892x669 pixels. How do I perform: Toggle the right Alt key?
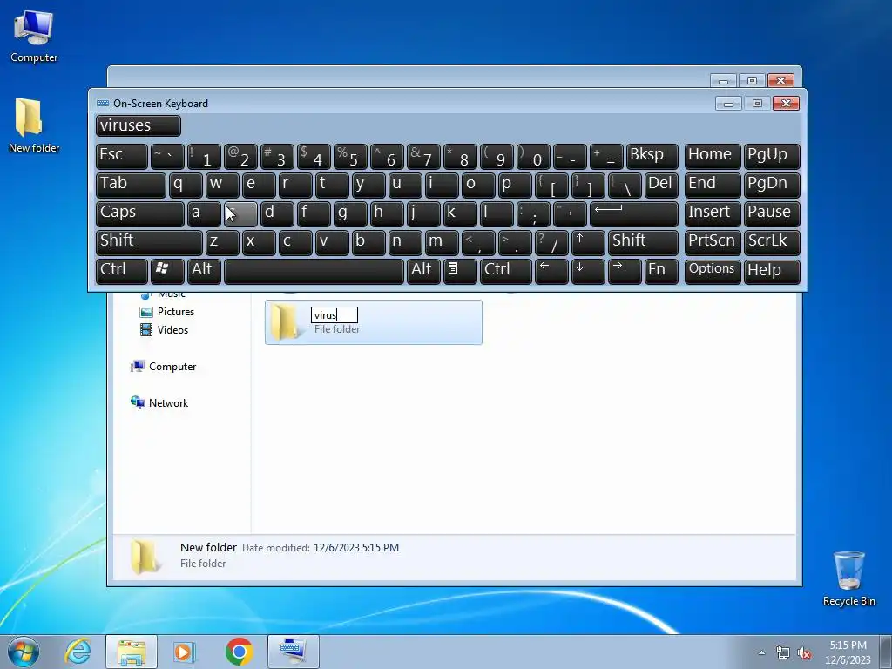(x=423, y=271)
